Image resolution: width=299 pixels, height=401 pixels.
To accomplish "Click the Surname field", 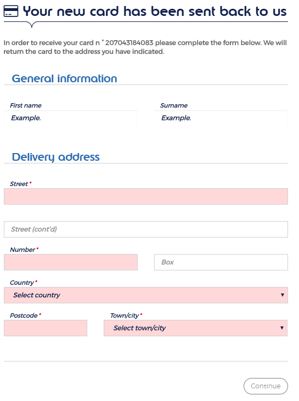I will [221, 118].
